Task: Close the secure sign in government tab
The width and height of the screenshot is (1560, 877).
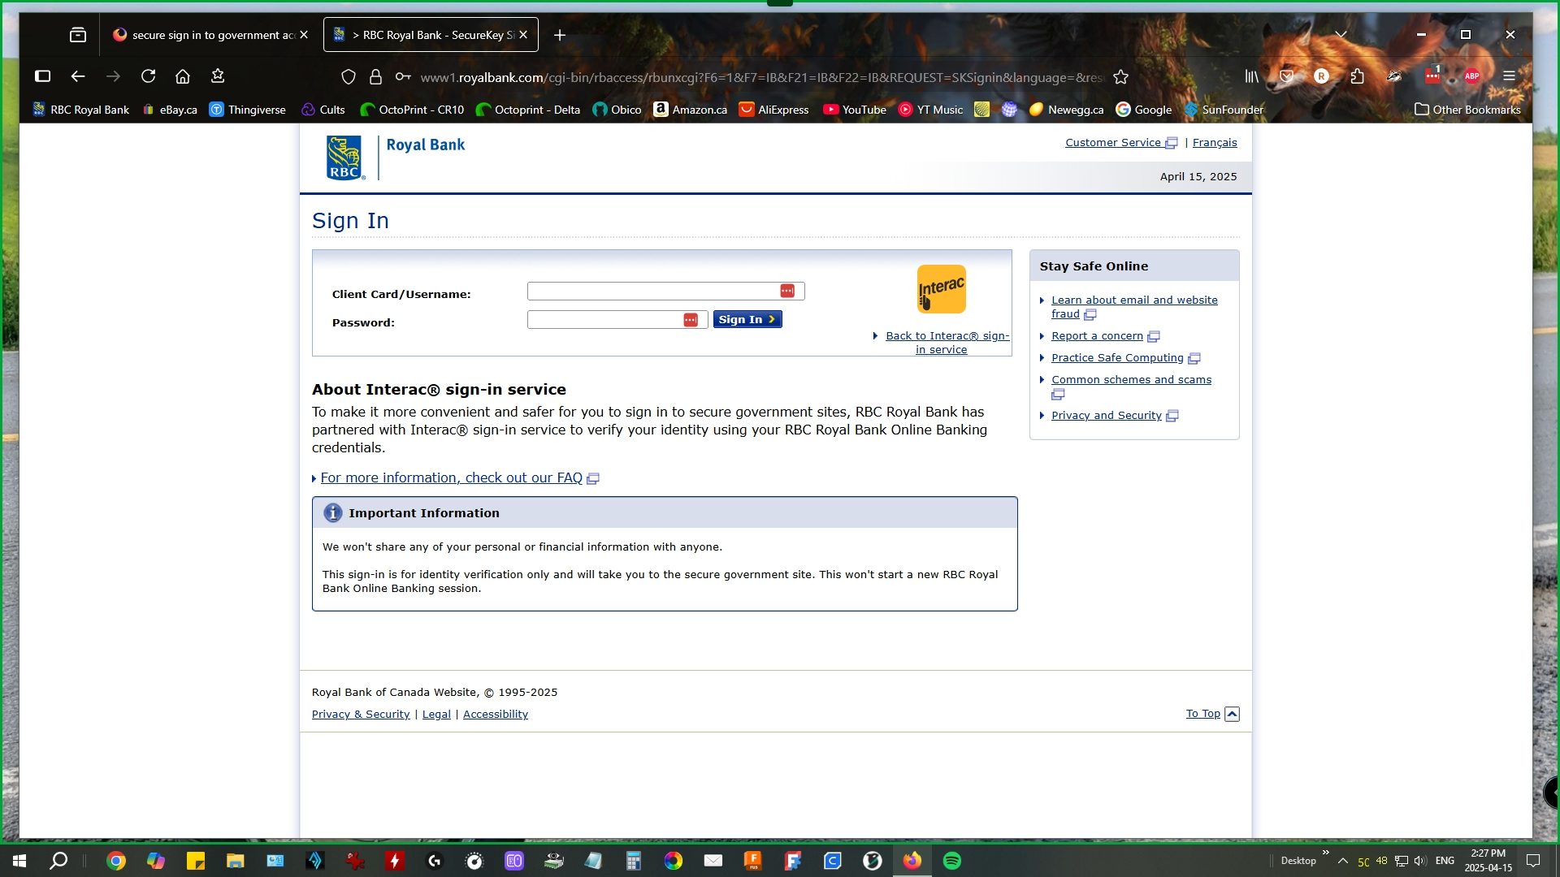Action: [304, 35]
